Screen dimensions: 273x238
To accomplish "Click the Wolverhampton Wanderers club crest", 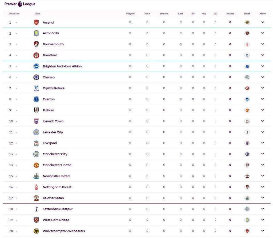I will (x=36, y=231).
